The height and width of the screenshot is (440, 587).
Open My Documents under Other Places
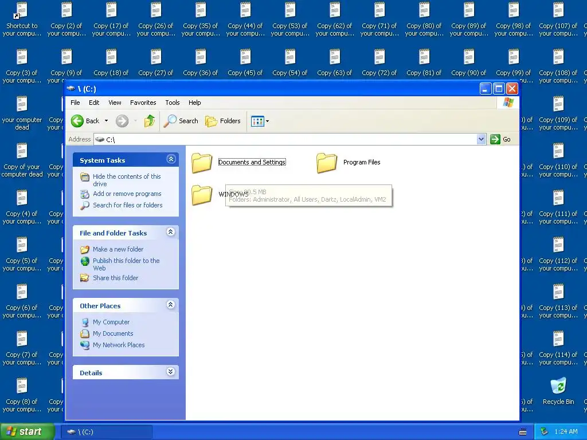pyautogui.click(x=113, y=333)
